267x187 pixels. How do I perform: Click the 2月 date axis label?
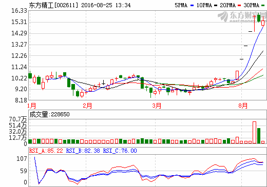pyautogui.click(x=87, y=106)
